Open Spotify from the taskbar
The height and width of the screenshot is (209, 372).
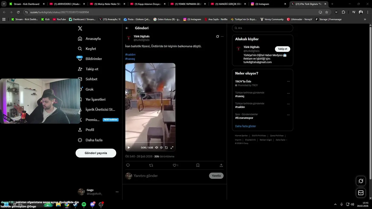(84, 204)
